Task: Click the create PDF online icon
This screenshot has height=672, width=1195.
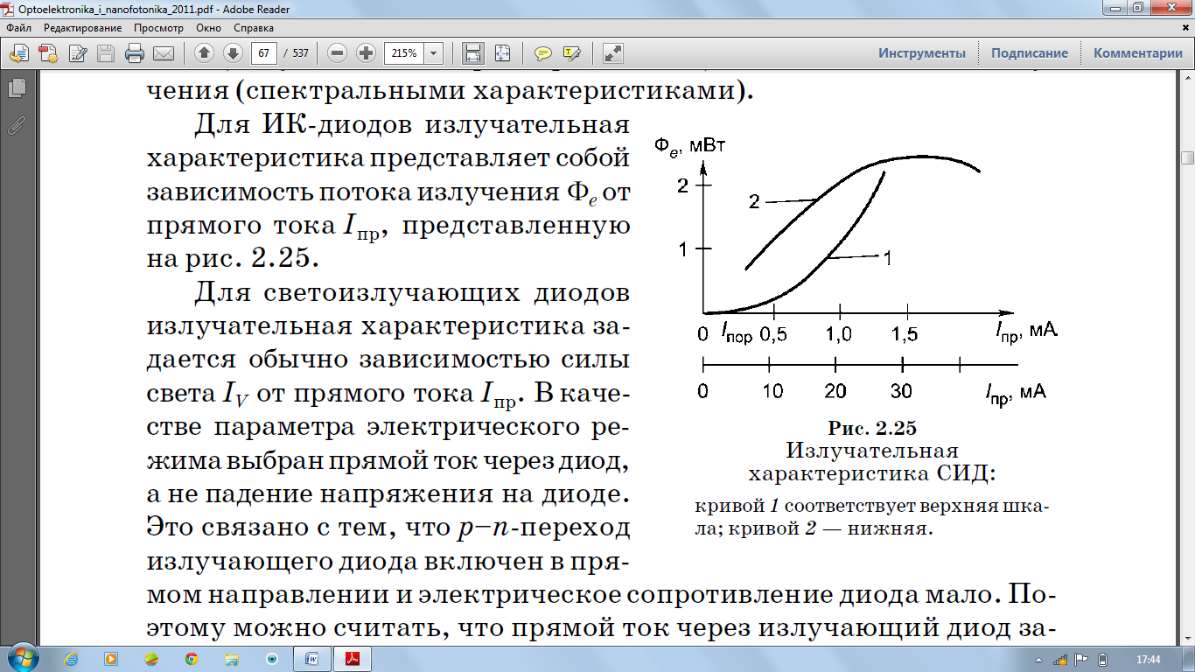Action: [x=48, y=53]
